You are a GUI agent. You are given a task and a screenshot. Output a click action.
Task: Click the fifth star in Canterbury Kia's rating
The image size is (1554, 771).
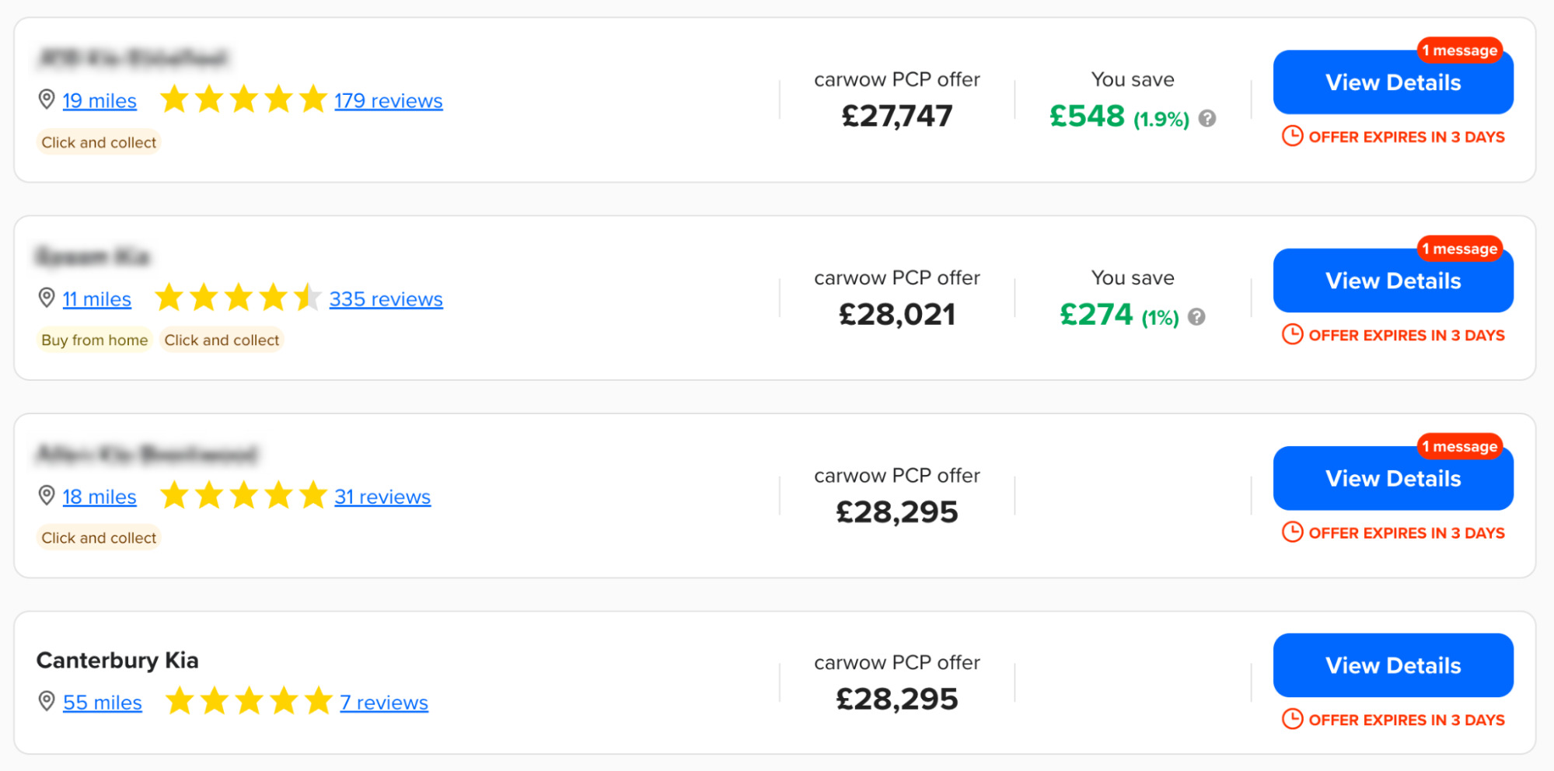pyautogui.click(x=318, y=700)
